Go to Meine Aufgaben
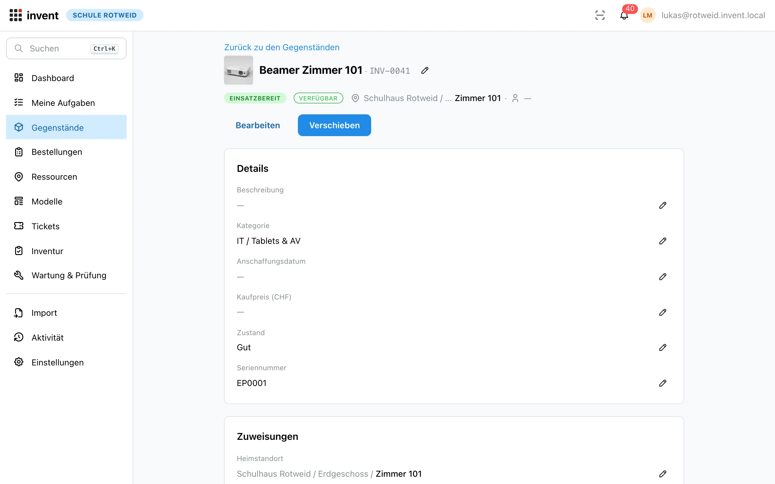775x484 pixels. [x=66, y=103]
